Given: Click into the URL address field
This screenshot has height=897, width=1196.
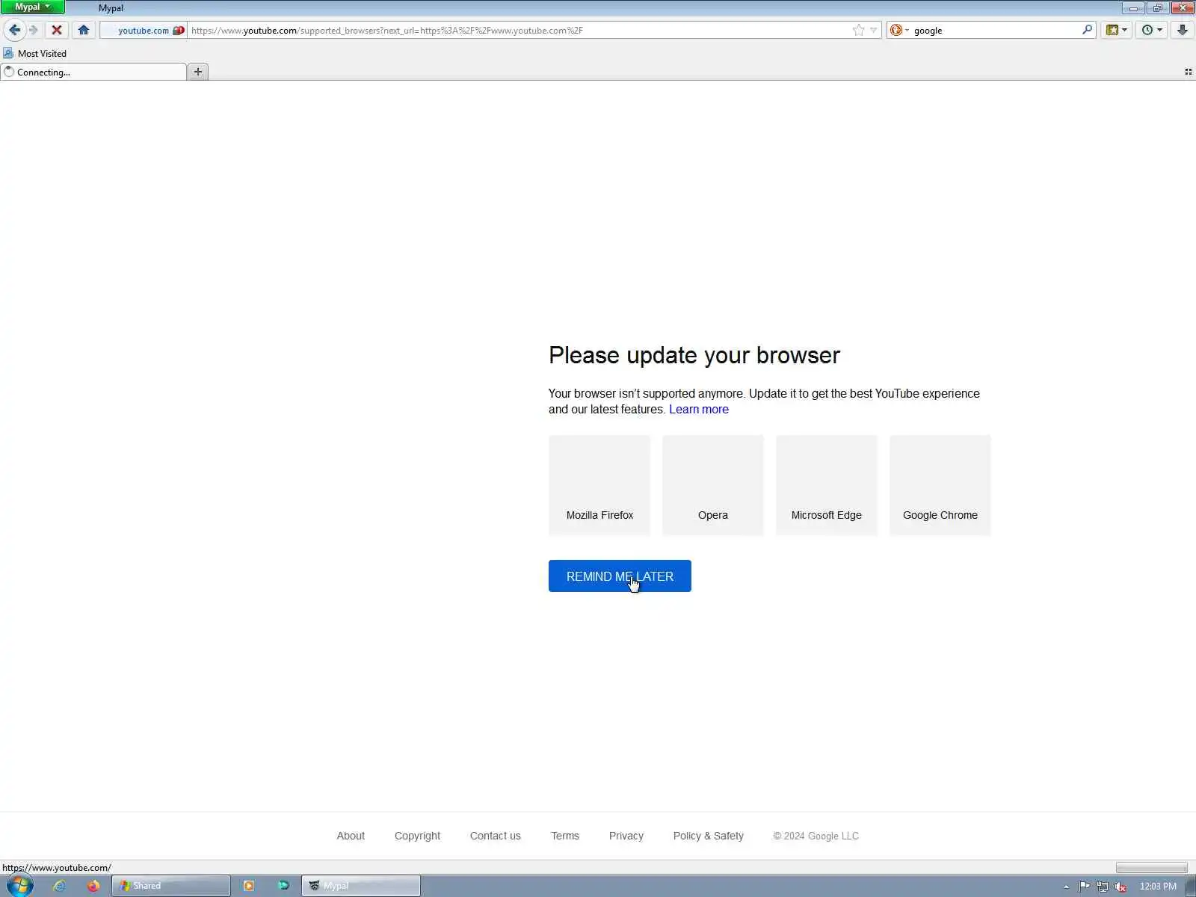Looking at the screenshot, I should click(x=520, y=31).
